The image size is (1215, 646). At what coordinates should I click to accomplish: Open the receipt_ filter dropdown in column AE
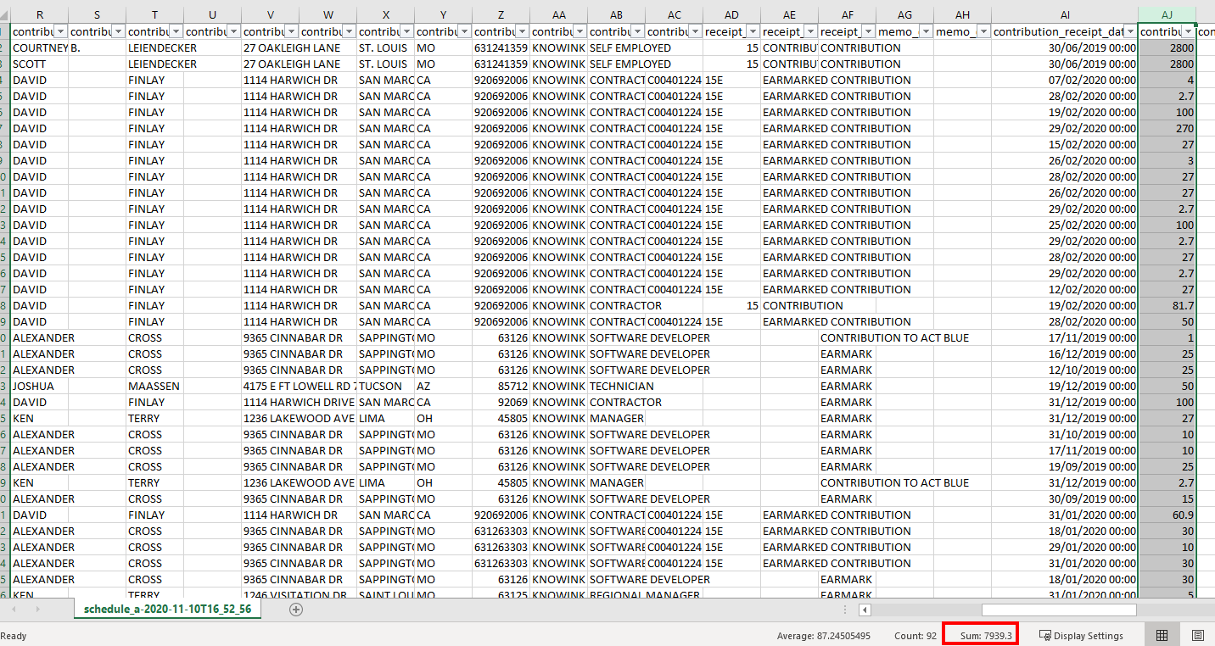click(810, 31)
